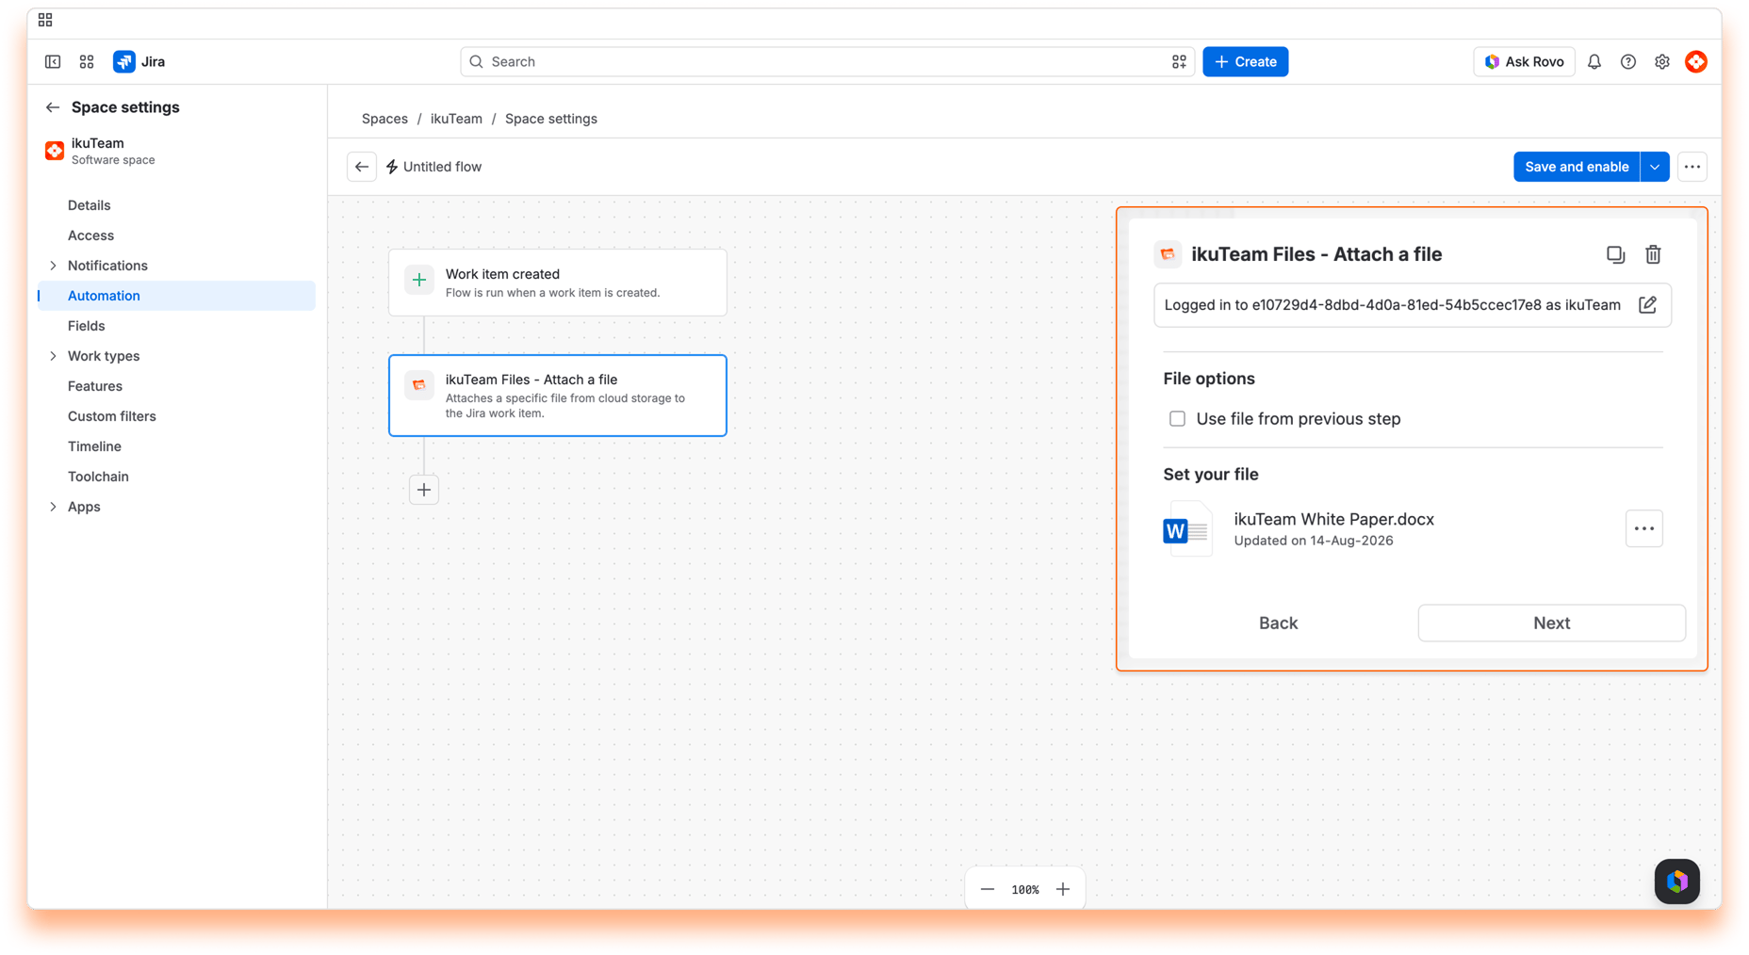Click the Save and enable button
1749x955 pixels.
[1577, 167]
